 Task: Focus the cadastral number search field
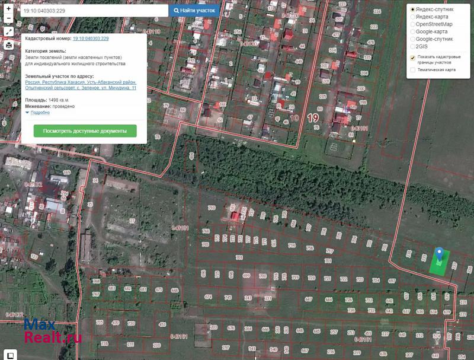(x=94, y=11)
